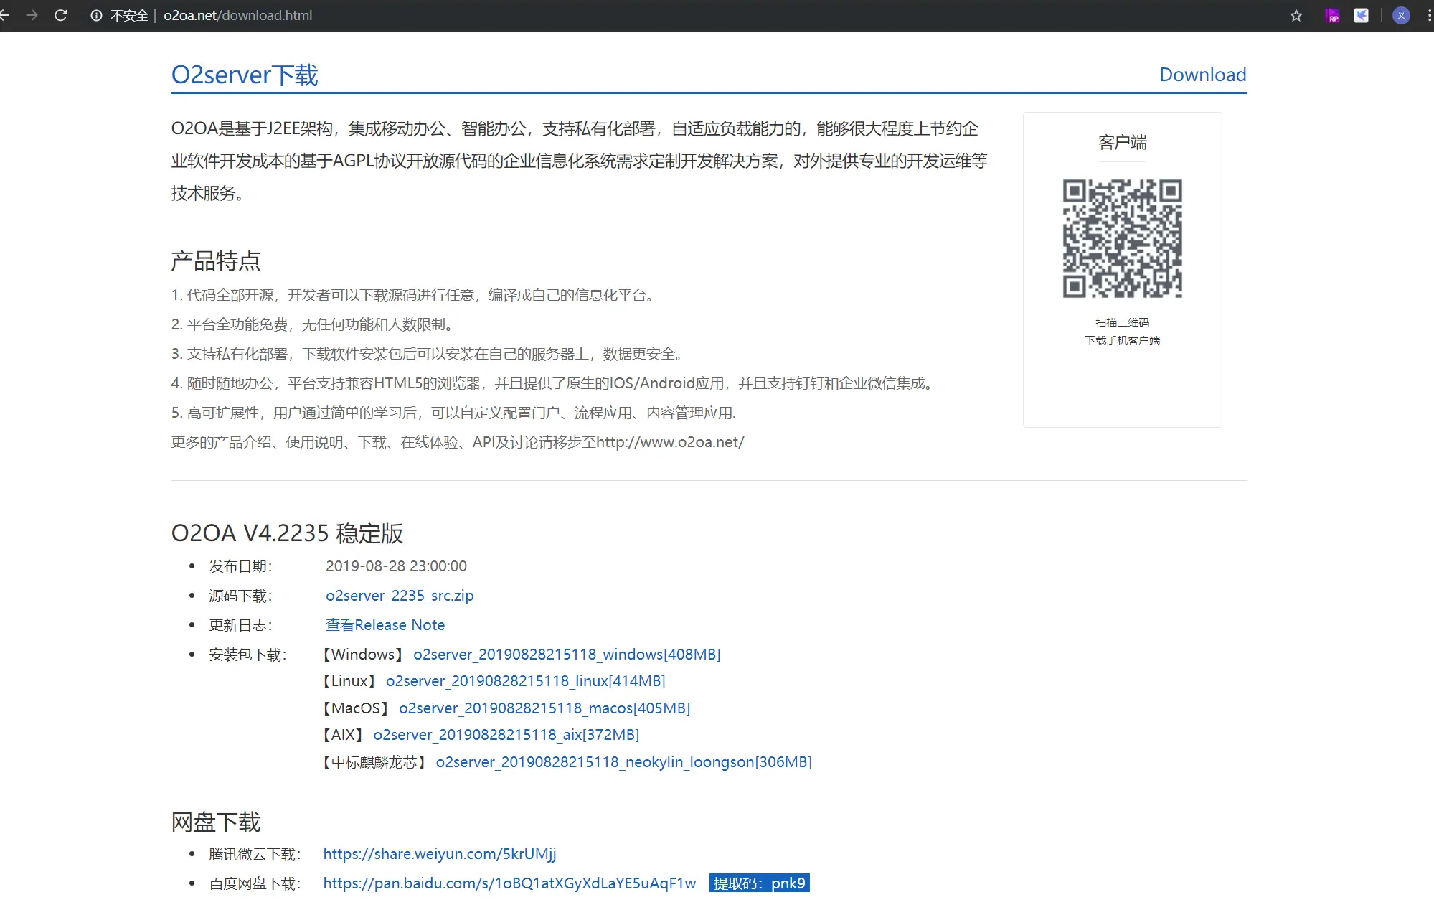The width and height of the screenshot is (1434, 910).
Task: Bookmark this page with the star icon
Action: click(1296, 15)
